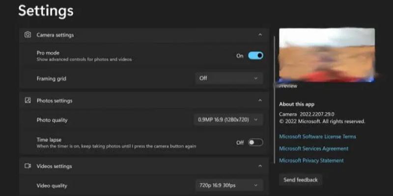This screenshot has height=196, width=393.
Task: Click the camera icon beside Camera settings
Action: [x=28, y=35]
